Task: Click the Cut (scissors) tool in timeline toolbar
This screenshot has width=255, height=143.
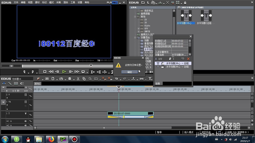Action: (x=78, y=79)
